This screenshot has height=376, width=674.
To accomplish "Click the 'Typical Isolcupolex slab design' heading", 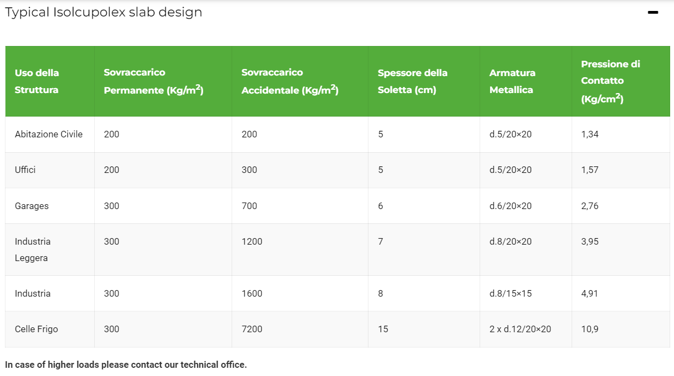I will 103,12.
